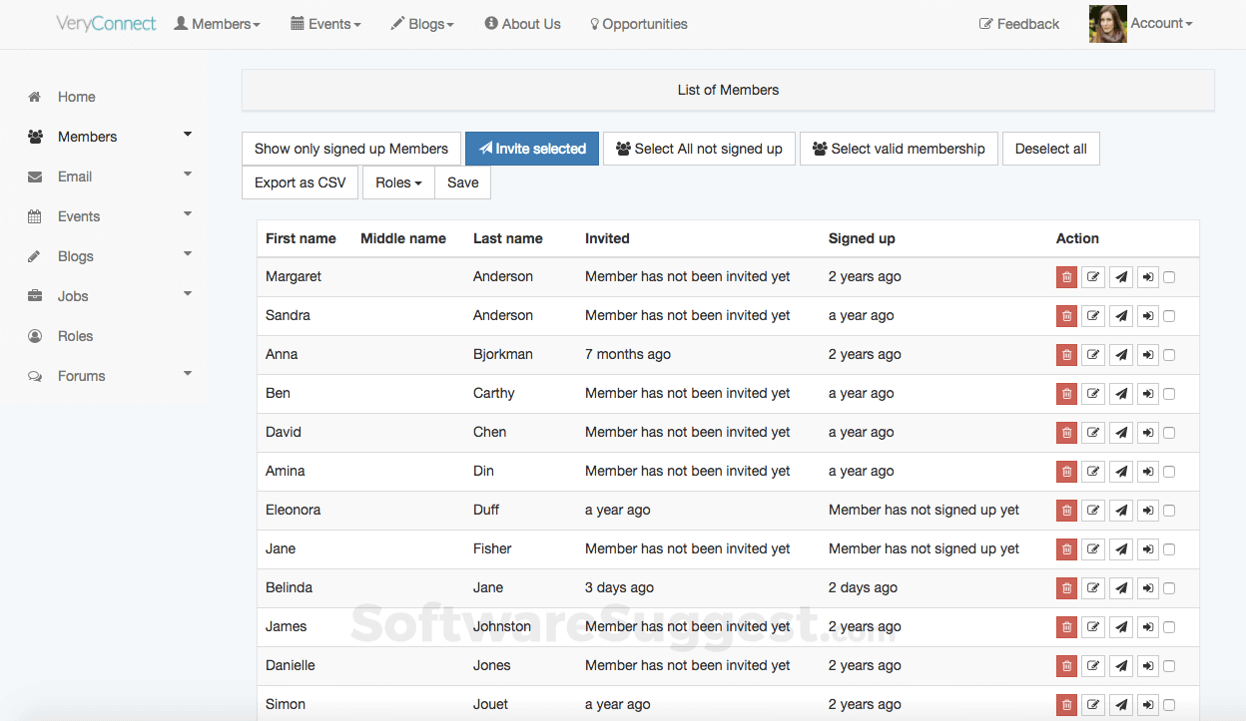Delete David Chen using the trash icon

pos(1066,433)
